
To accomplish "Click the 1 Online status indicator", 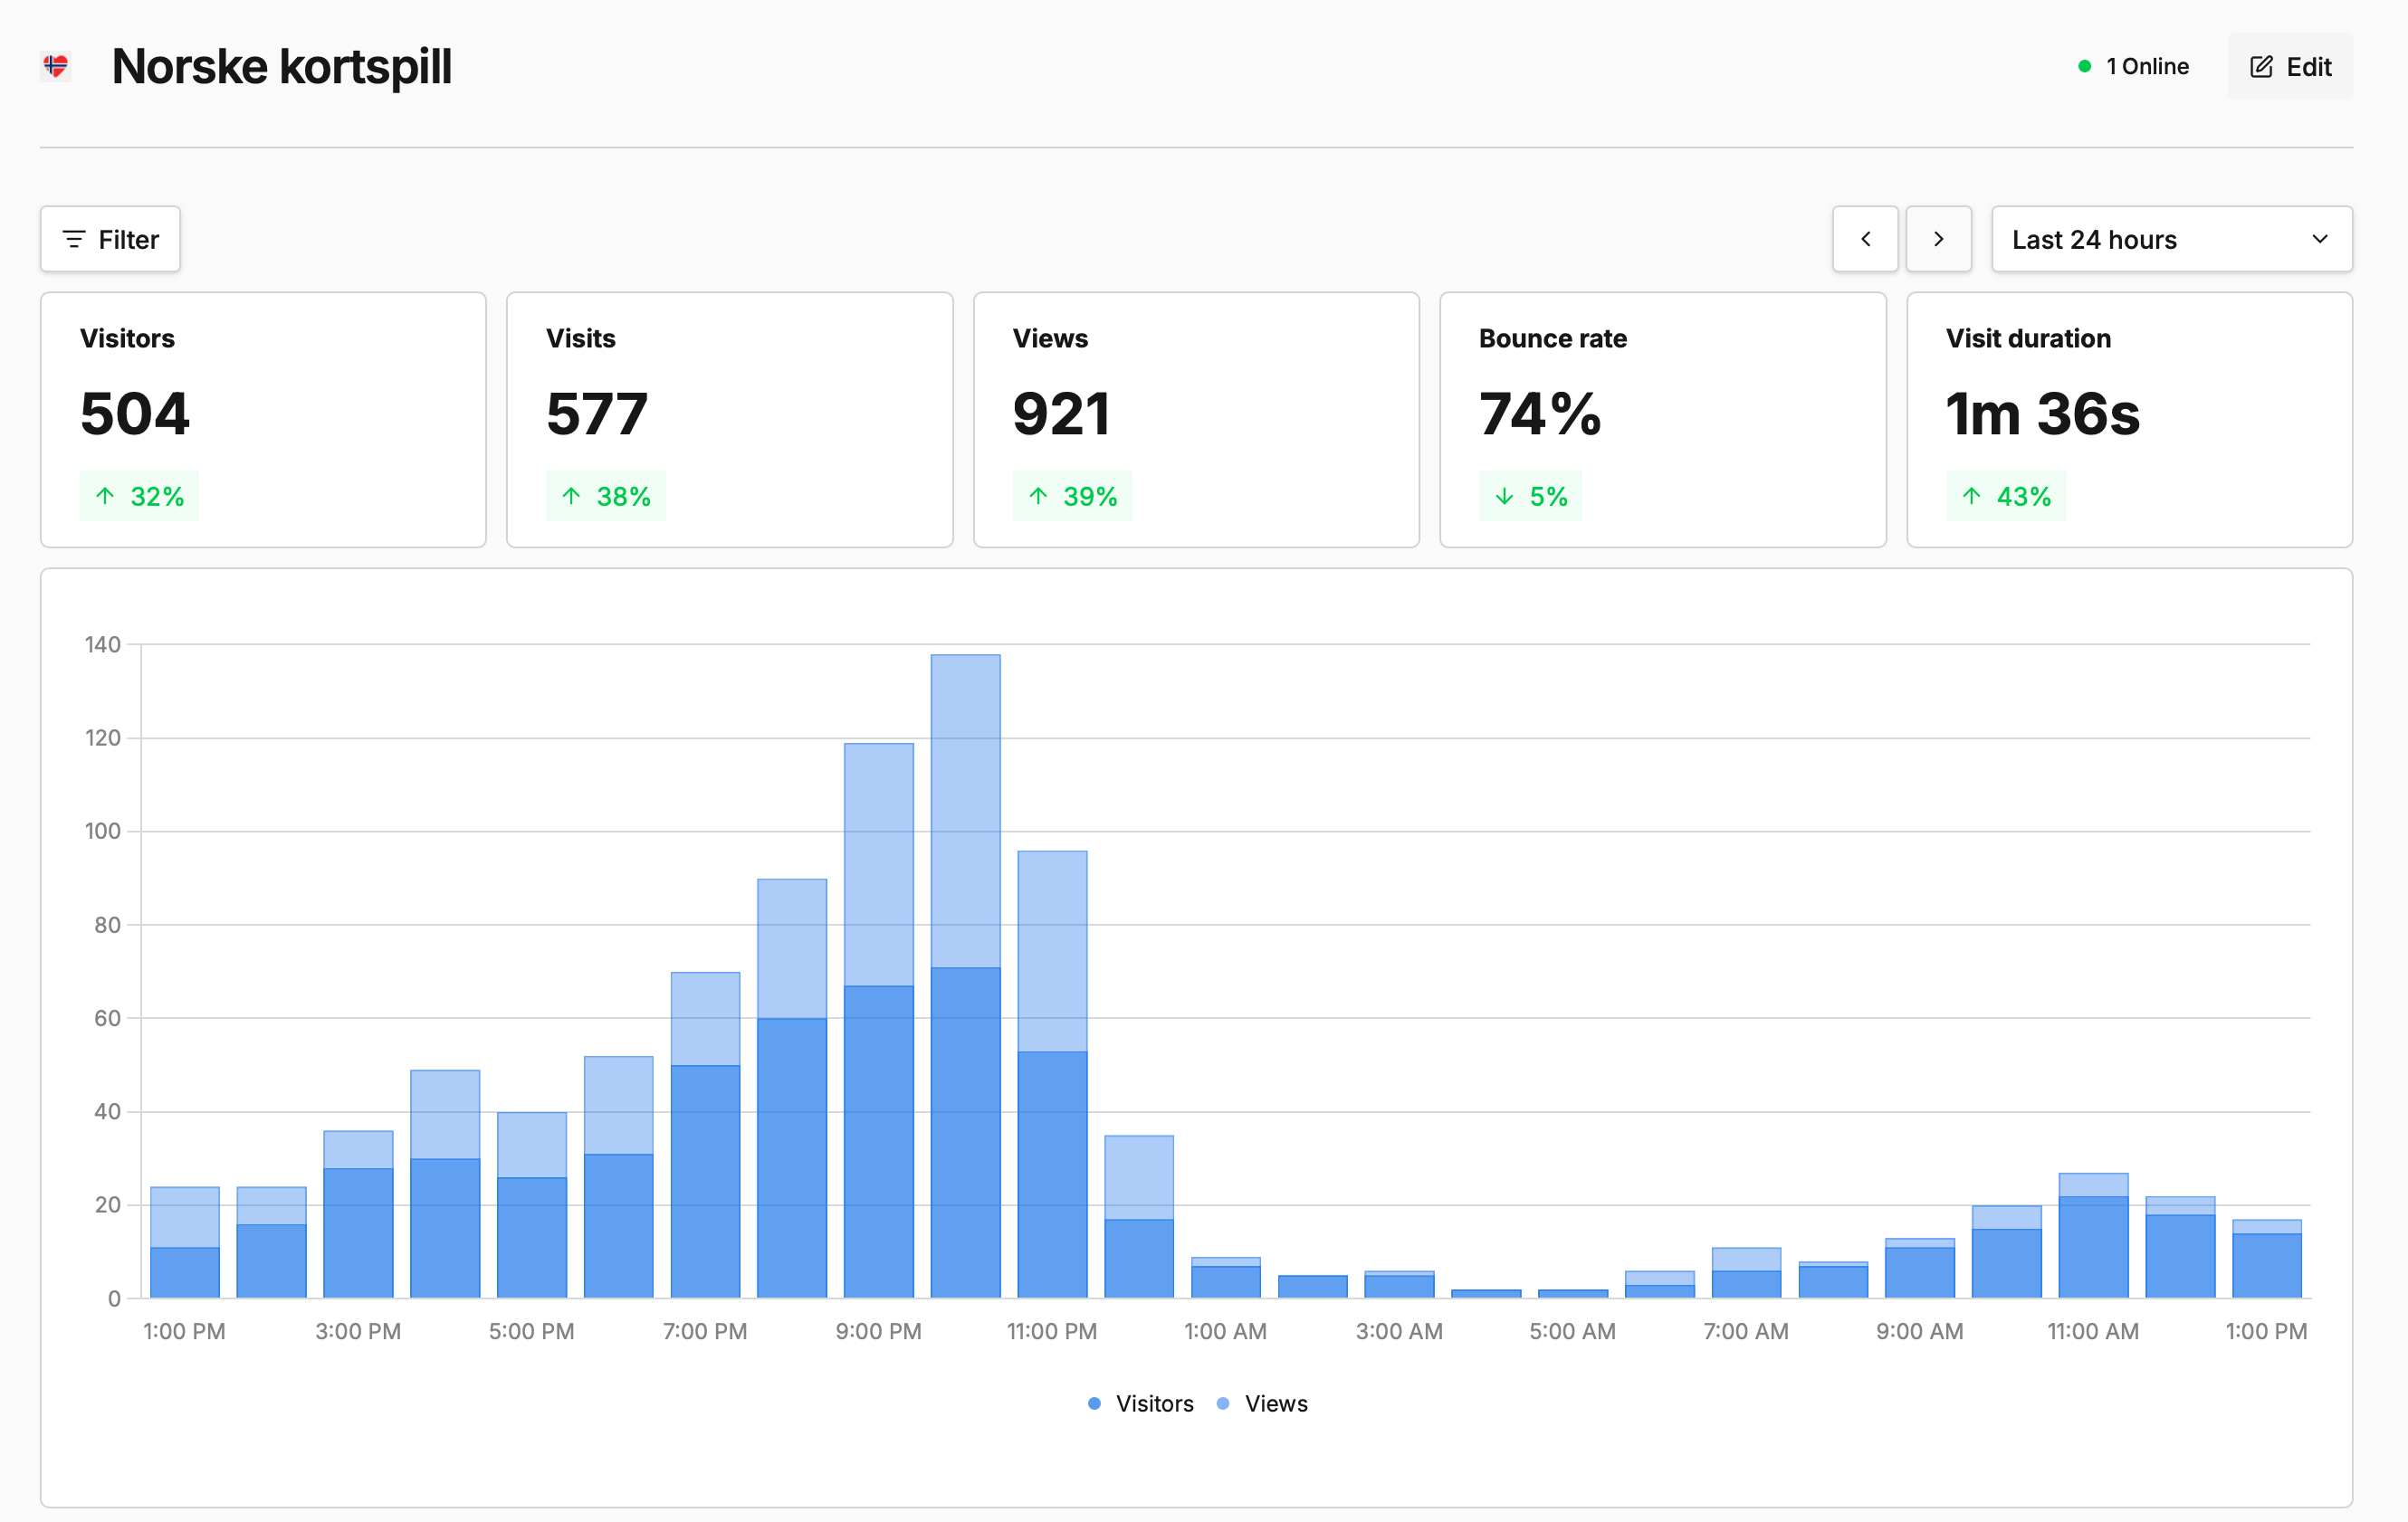I will pyautogui.click(x=2134, y=67).
